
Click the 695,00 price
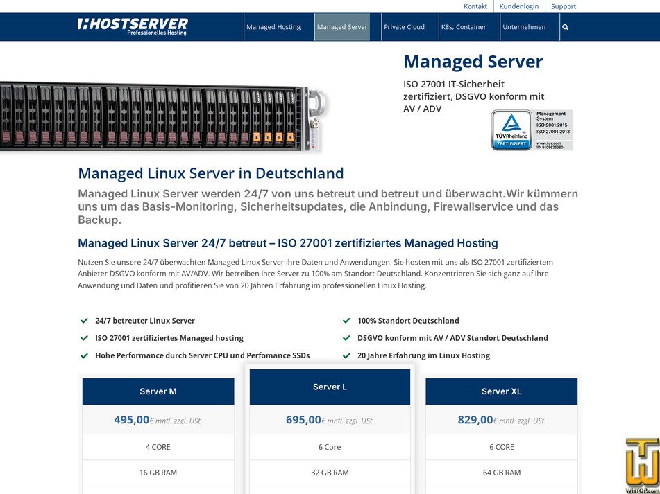click(303, 420)
